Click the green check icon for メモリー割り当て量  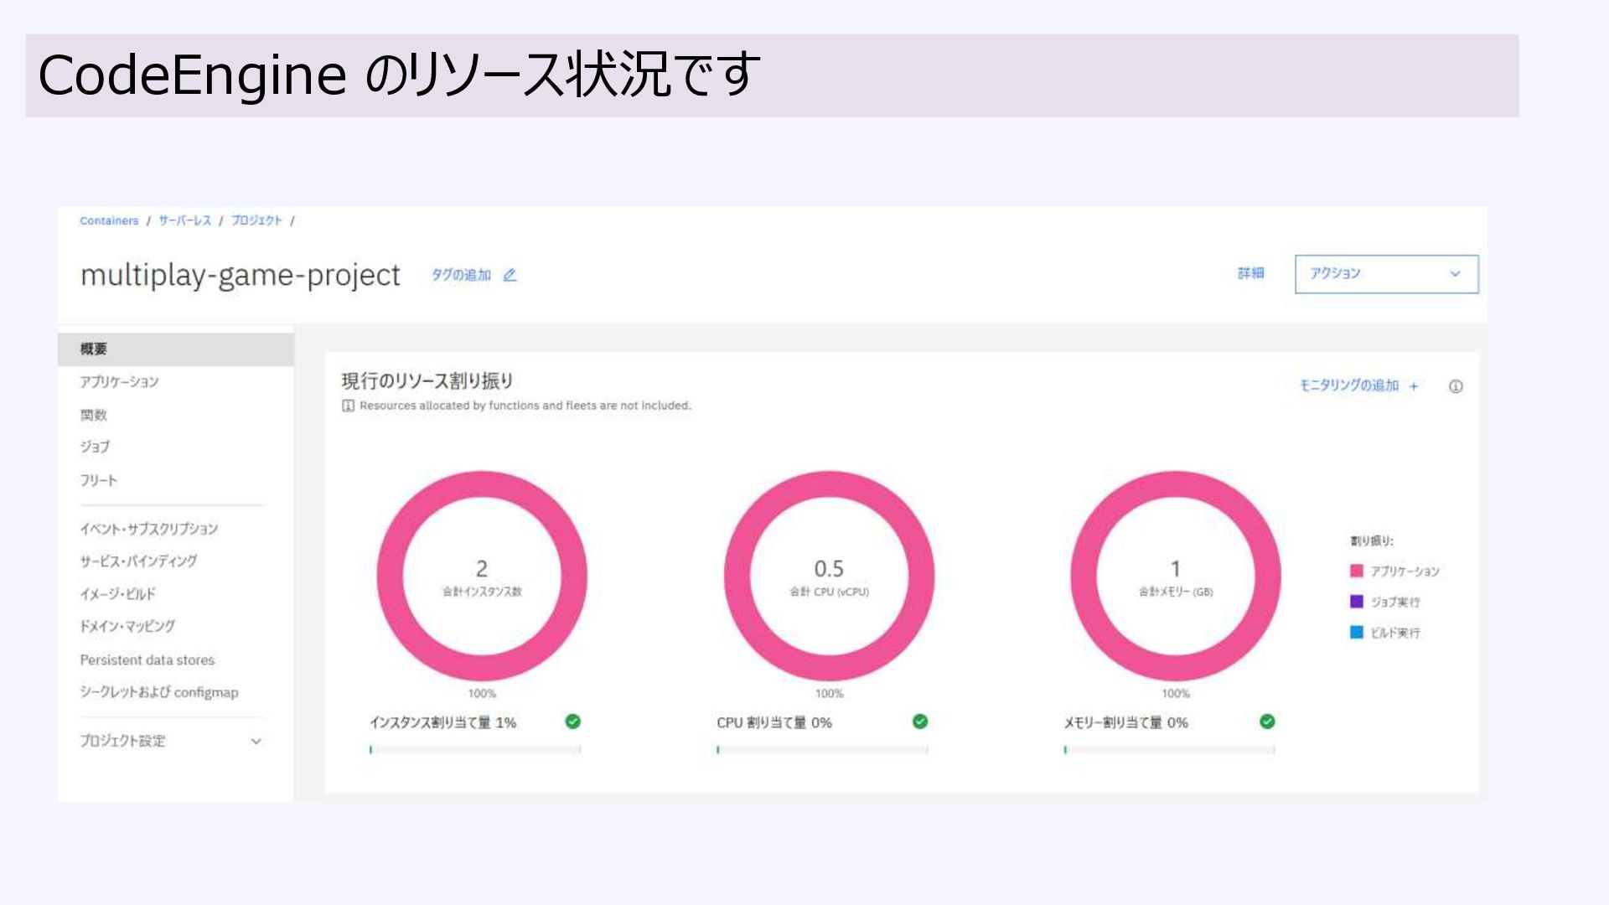pos(1267,721)
